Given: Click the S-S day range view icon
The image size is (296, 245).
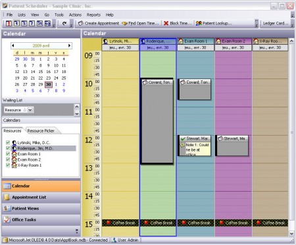Looking at the screenshot, I should (x=47, y=23).
